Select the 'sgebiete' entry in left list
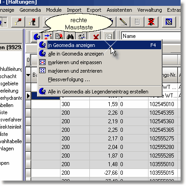 [9, 84]
